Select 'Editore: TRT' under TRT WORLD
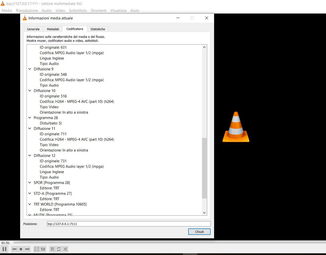The image size is (326, 255). click(x=49, y=209)
